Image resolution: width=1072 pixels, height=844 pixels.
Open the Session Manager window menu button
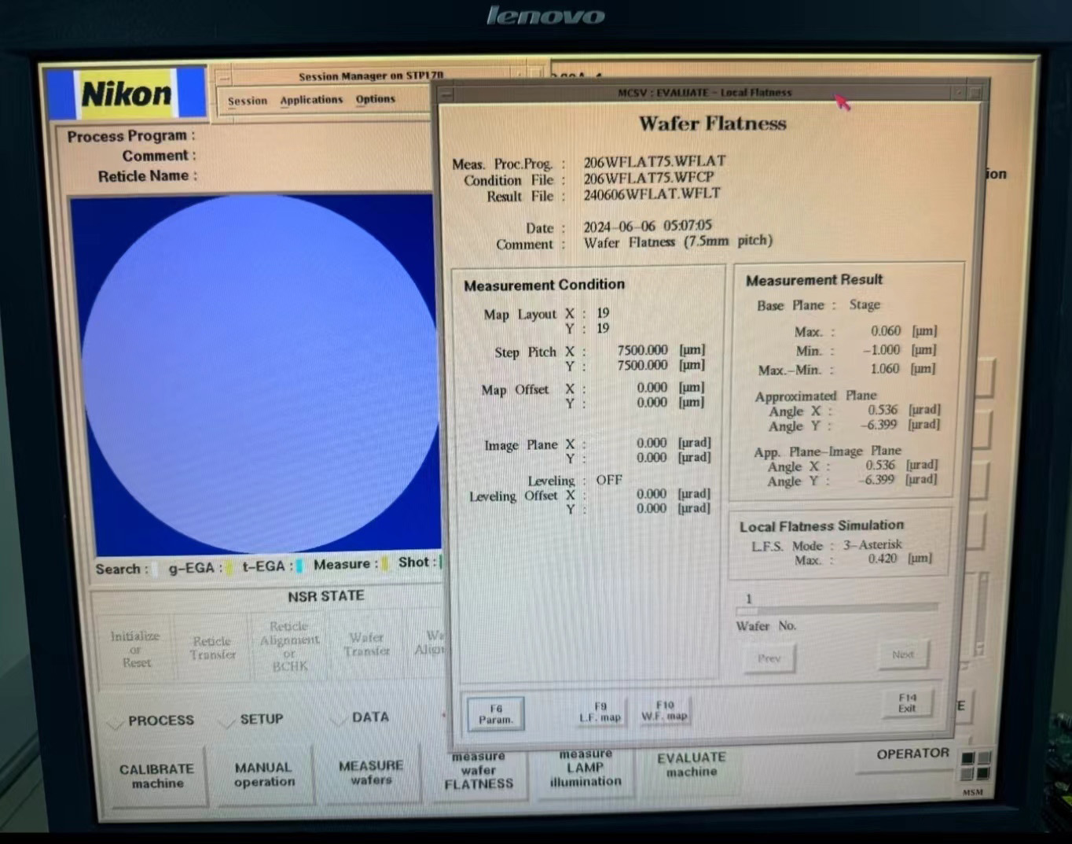pos(224,77)
